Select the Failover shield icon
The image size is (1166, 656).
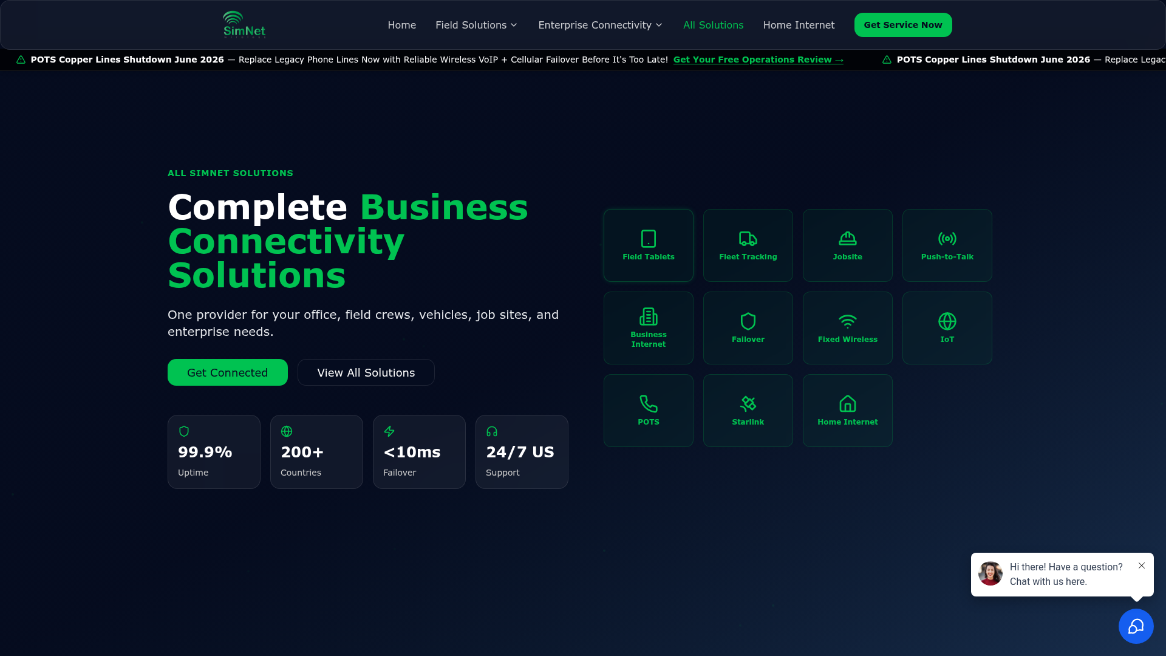[x=748, y=321]
